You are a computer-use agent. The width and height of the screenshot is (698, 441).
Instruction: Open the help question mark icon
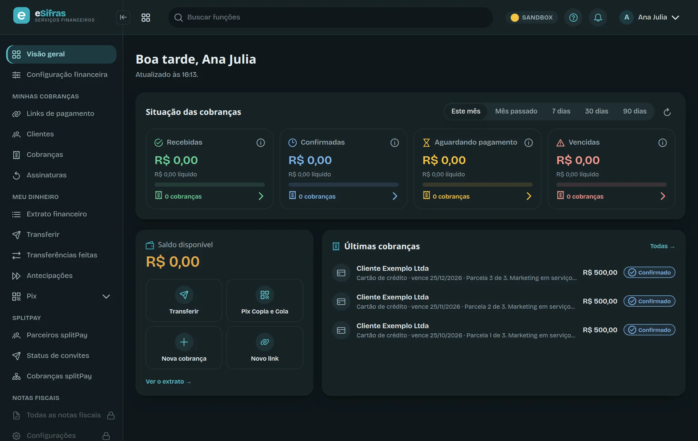tap(573, 17)
